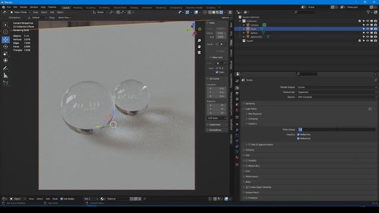Click the Options button in viewport header
Viewport: 379px width, 213px height.
226,18
